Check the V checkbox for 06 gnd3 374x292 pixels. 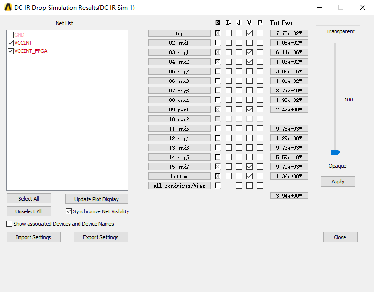tap(249, 81)
